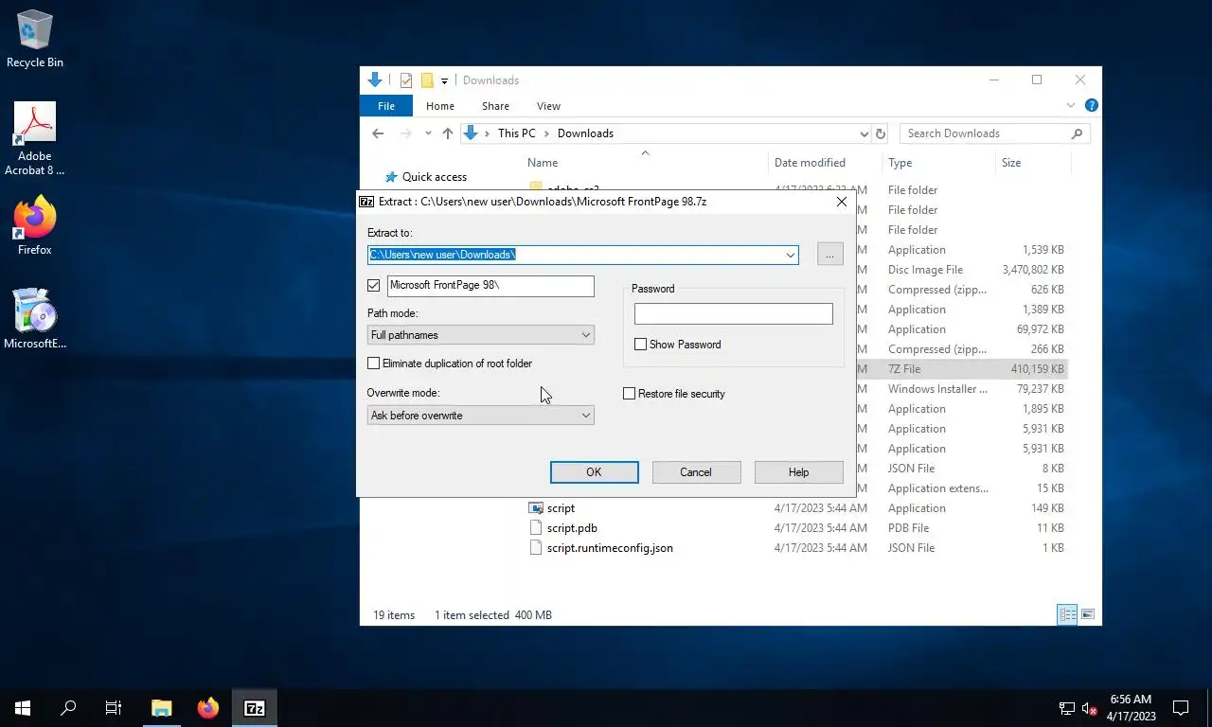
Task: Open the View ribbon tab
Action: [x=548, y=106]
